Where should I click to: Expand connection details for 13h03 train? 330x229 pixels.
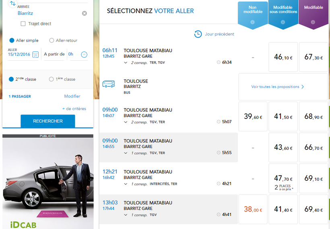click(126, 215)
